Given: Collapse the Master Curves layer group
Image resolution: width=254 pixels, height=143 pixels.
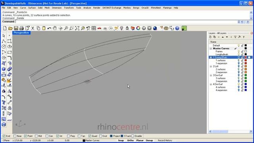Looking at the screenshot, I should coord(211,48).
